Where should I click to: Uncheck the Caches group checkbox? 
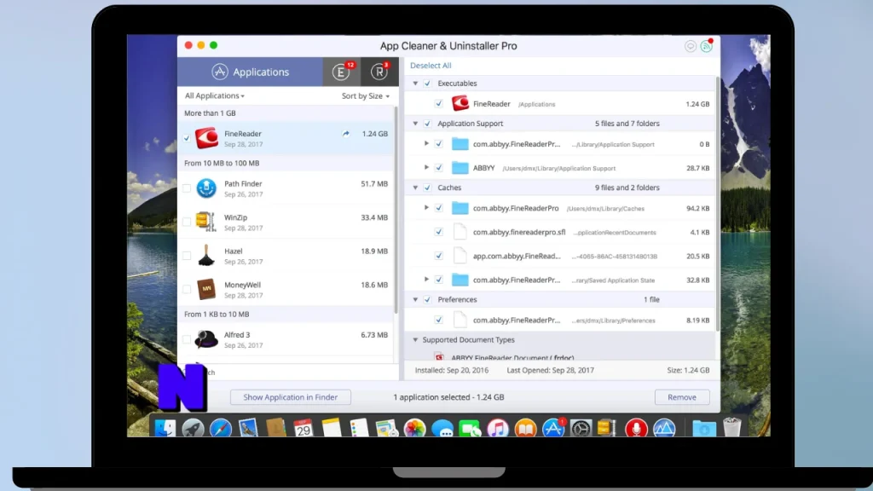coord(427,188)
